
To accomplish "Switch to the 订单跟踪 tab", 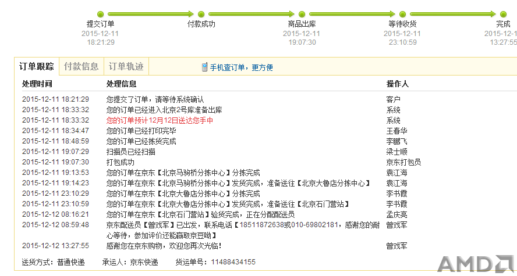I will click(x=37, y=66).
